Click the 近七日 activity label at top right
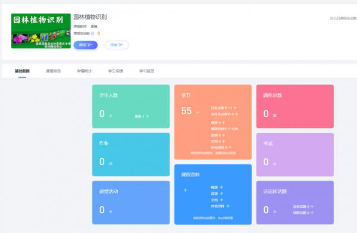Screen dimensions: 357x233 coord(343,18)
